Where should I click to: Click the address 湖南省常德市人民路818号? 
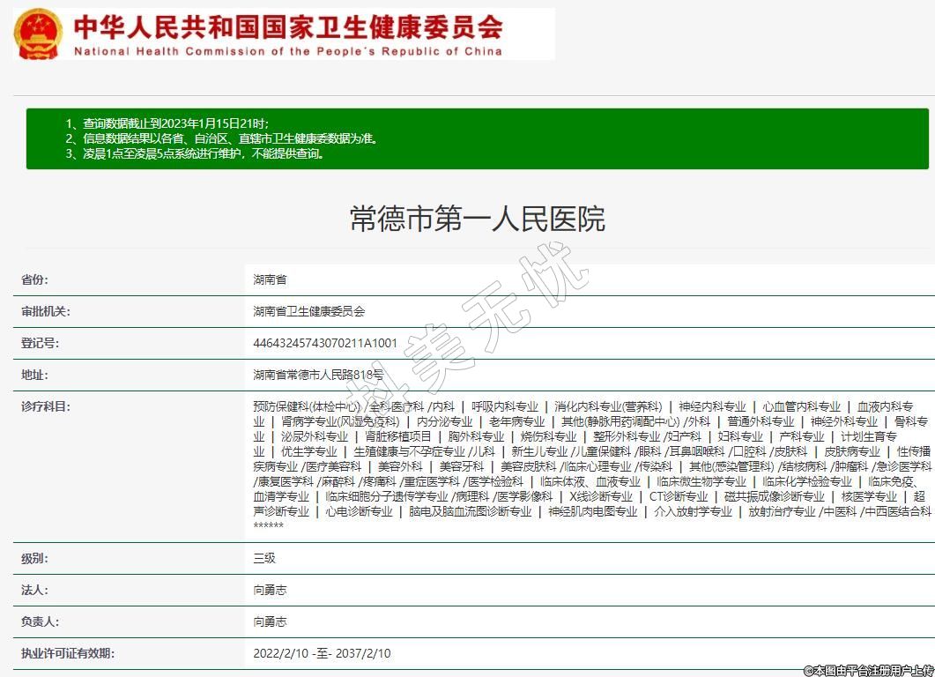pos(318,375)
